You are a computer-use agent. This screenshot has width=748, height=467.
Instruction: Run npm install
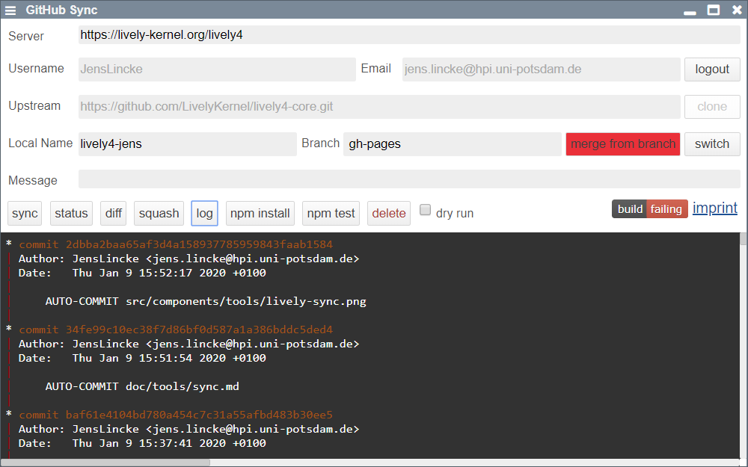[260, 213]
